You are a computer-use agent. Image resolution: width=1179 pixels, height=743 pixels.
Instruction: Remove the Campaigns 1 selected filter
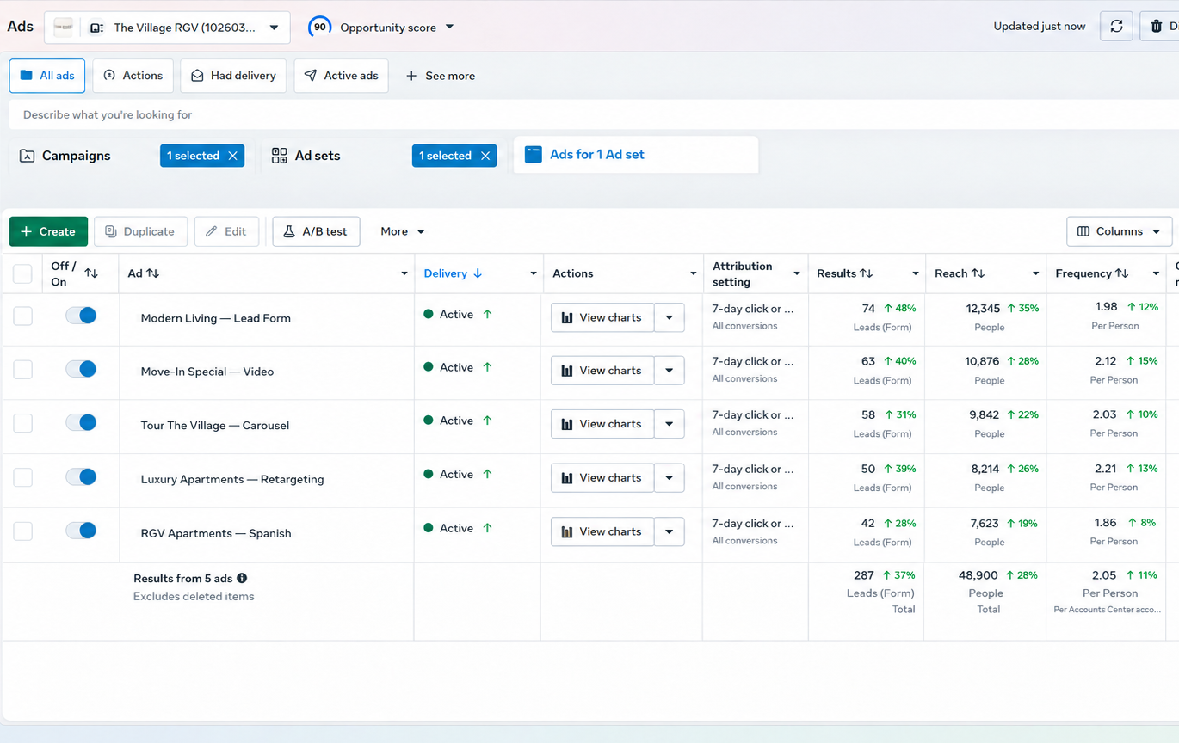232,156
